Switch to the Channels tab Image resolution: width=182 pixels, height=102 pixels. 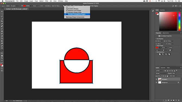[163, 68]
